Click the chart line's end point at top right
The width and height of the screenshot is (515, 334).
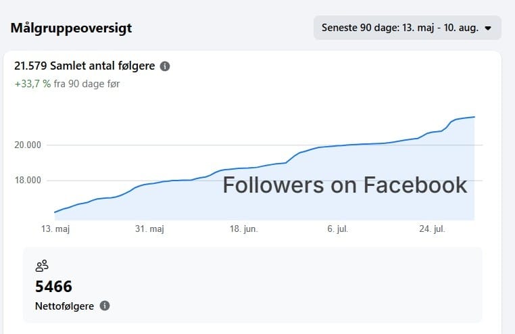pos(474,117)
